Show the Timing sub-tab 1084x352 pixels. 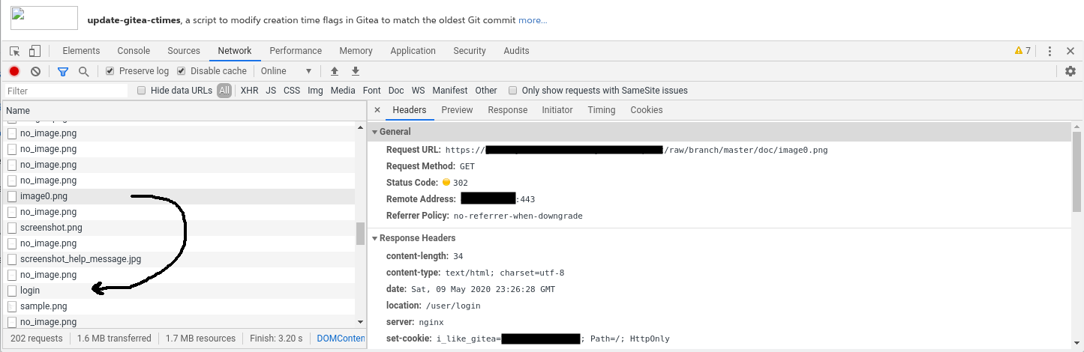pos(602,110)
